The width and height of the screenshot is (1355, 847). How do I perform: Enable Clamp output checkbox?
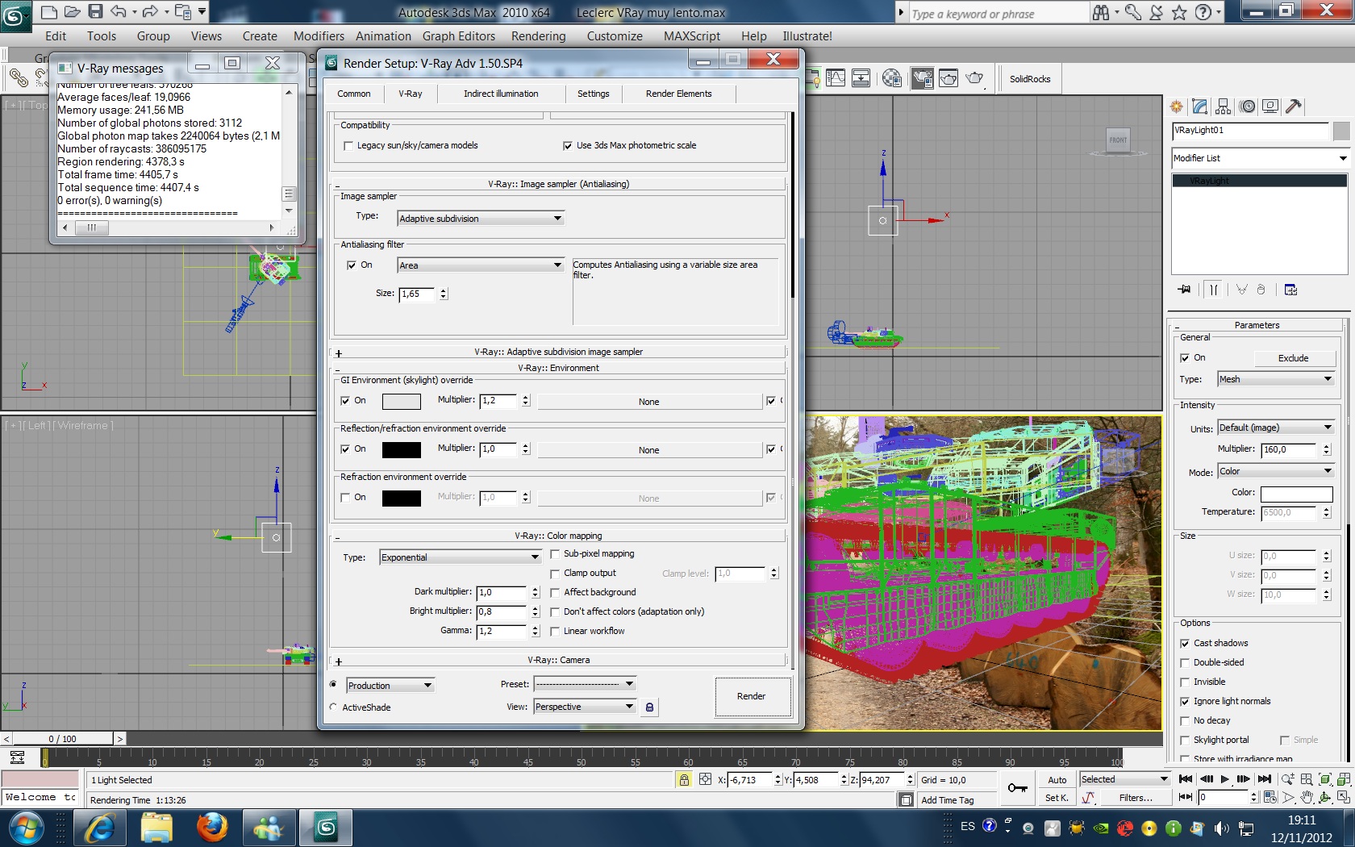[555, 574]
